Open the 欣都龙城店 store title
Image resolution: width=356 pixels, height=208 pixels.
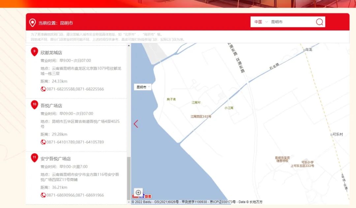pyautogui.click(x=51, y=53)
